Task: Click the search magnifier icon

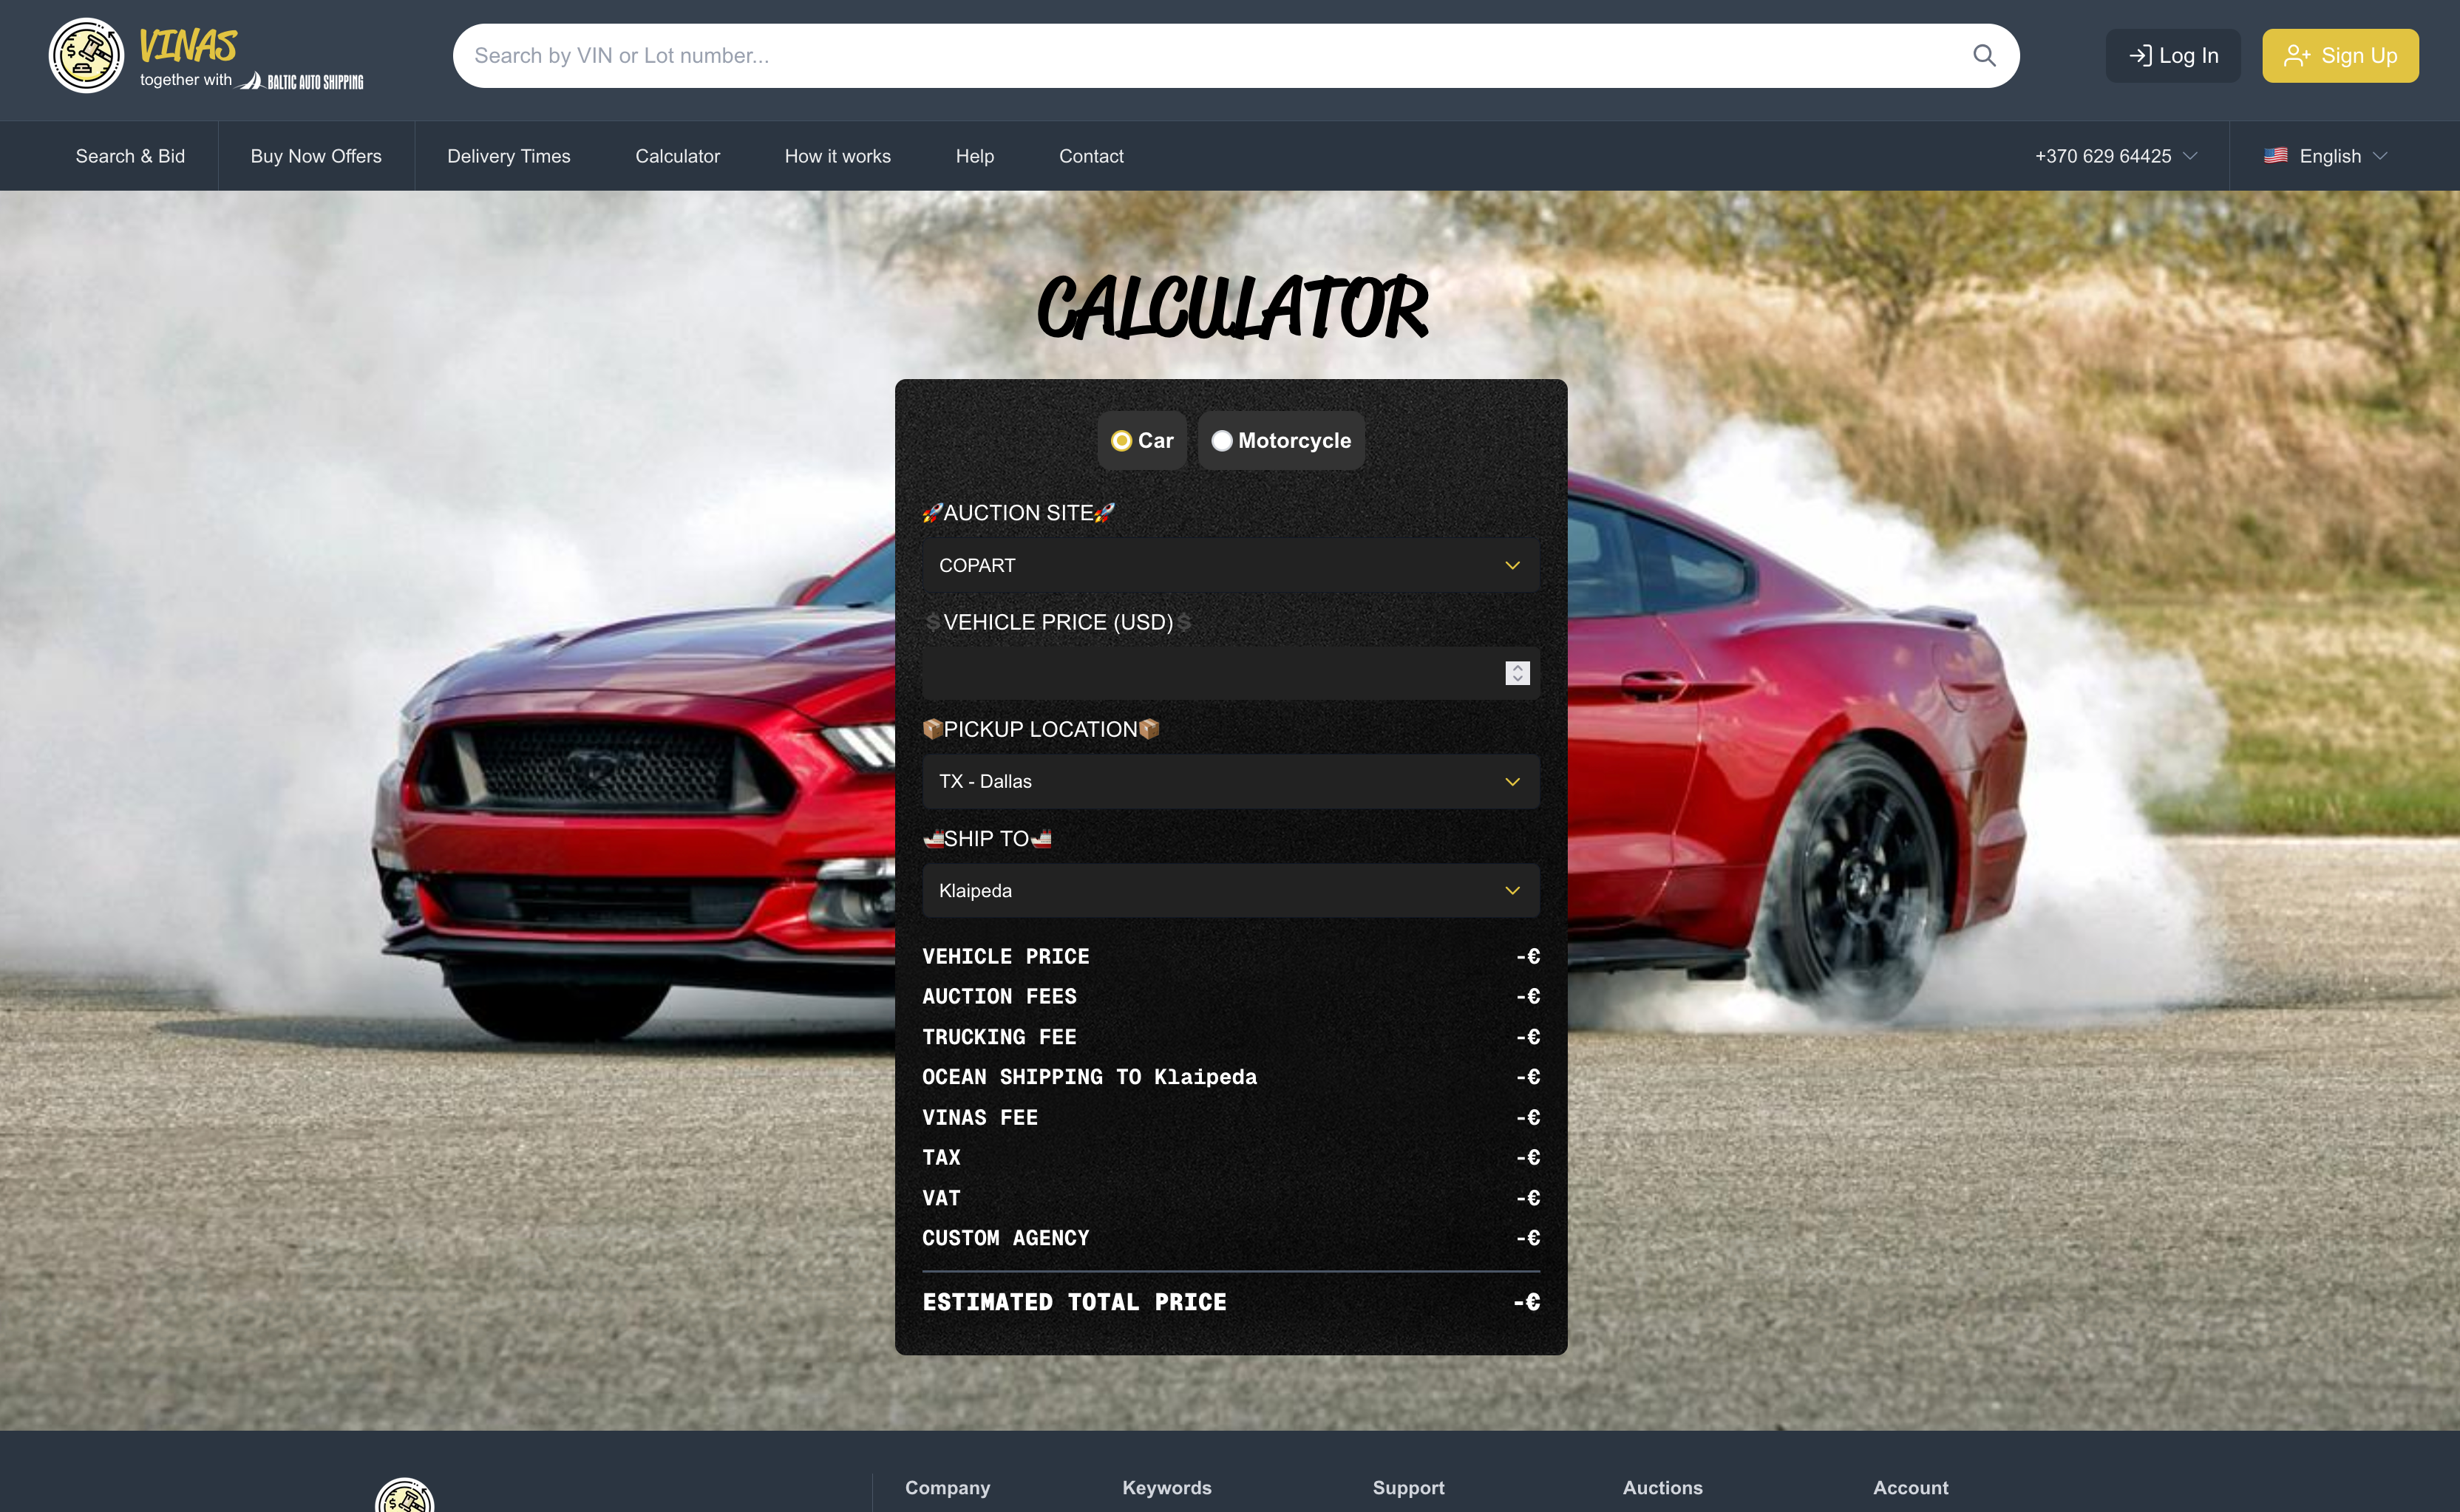Action: [1984, 56]
